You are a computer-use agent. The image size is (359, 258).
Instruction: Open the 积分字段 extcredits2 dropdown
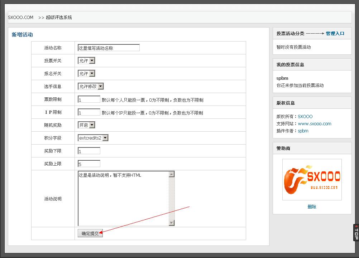pos(92,138)
